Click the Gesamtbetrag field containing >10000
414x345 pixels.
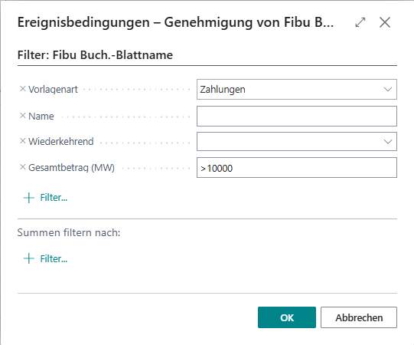click(296, 167)
